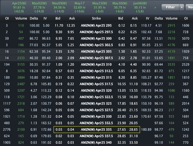The height and width of the screenshot is (146, 193).
Task: Select strike AMZN(W) Apr25 325
Action: [96, 104]
